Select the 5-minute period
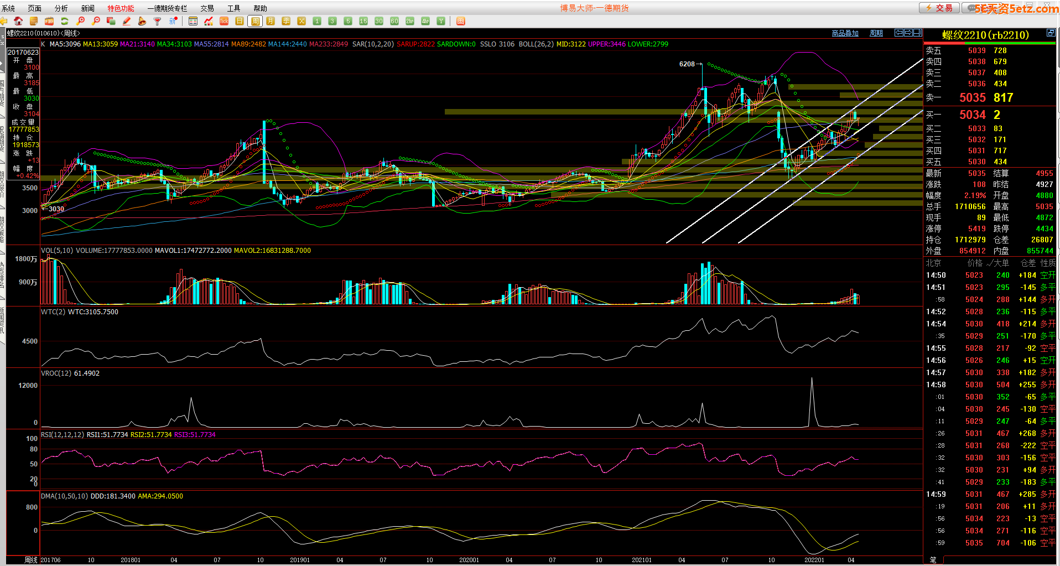Viewport: 1060px width, 566px height. (x=348, y=21)
